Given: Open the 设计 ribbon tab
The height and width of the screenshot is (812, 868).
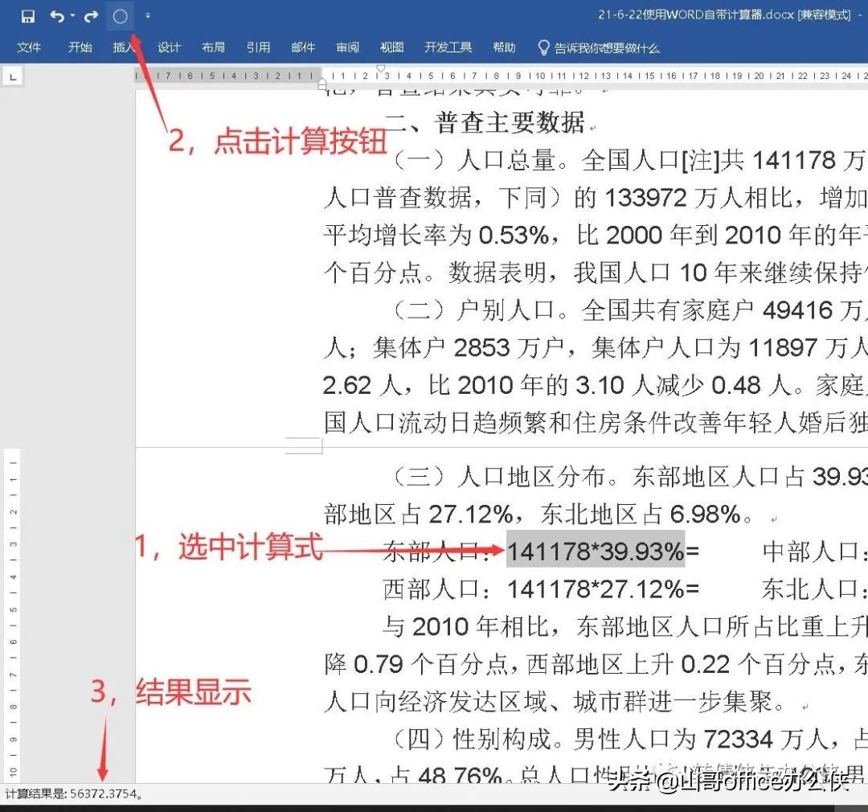Looking at the screenshot, I should click(x=169, y=47).
